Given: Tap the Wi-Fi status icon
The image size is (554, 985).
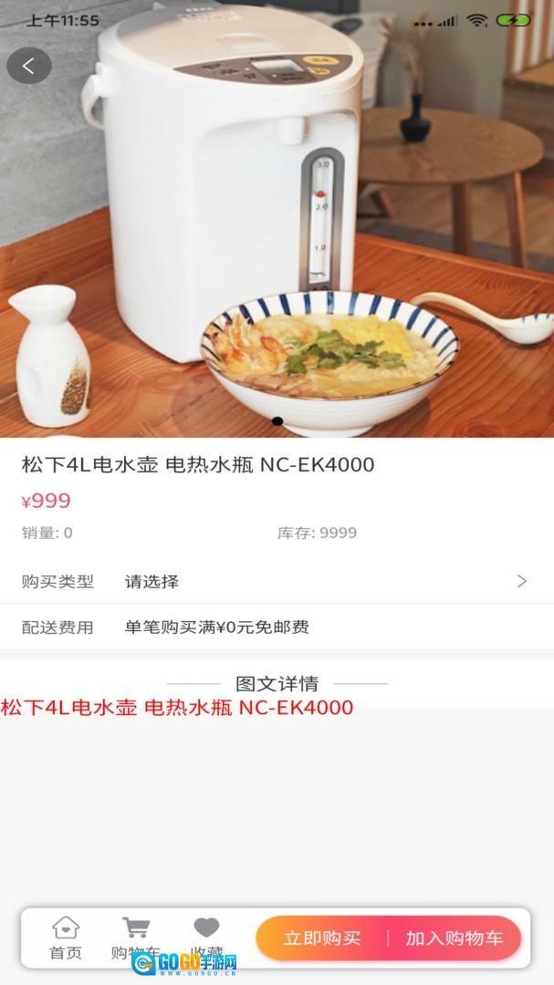Looking at the screenshot, I should [477, 20].
